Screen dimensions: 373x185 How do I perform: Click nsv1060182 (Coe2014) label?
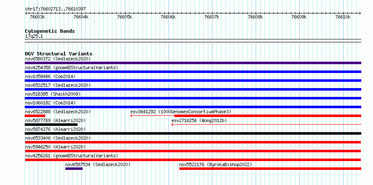click(50, 103)
